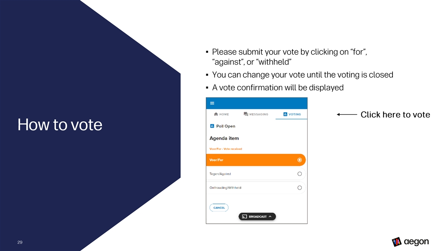Click the Voting bar chart icon
Viewport: 446px width, 251px height.
pos(285,114)
